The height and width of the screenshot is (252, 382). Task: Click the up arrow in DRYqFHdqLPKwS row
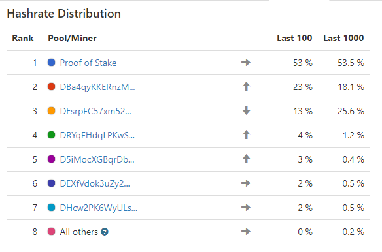point(247,134)
